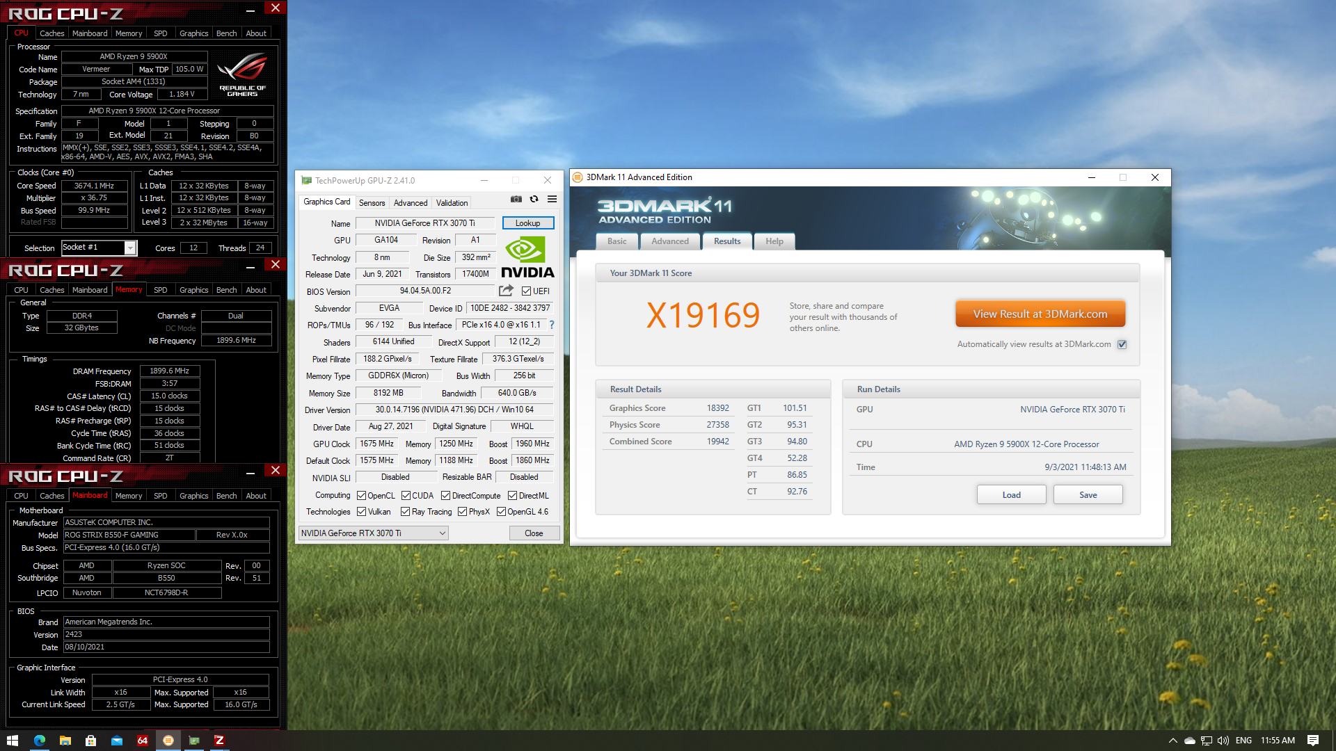Open network status tray icon
The image size is (1336, 751).
(x=1206, y=741)
